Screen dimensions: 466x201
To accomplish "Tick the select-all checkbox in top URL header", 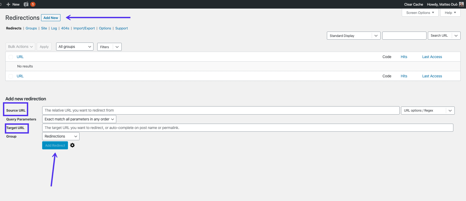I will pos(11,57).
